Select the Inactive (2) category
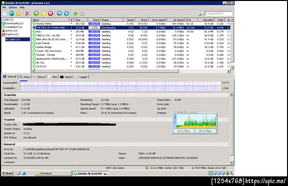Image resolution: width=288 pixels, height=186 pixels. 10,35
